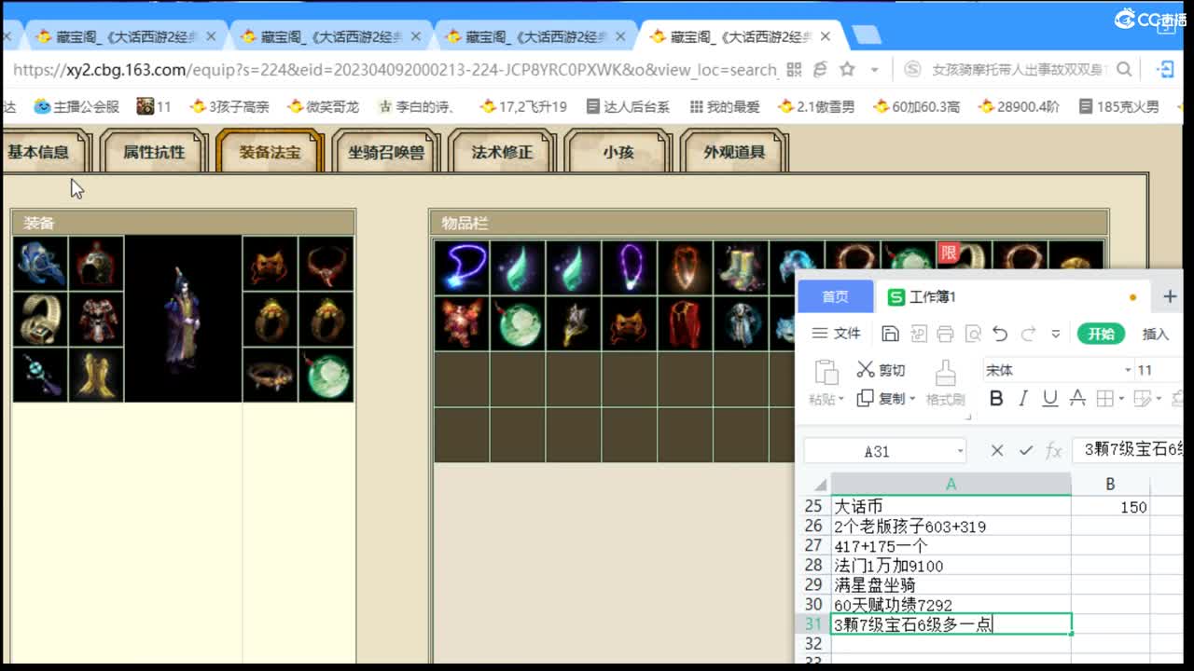Open the 外观道具 tab
The image size is (1194, 671).
(x=734, y=152)
